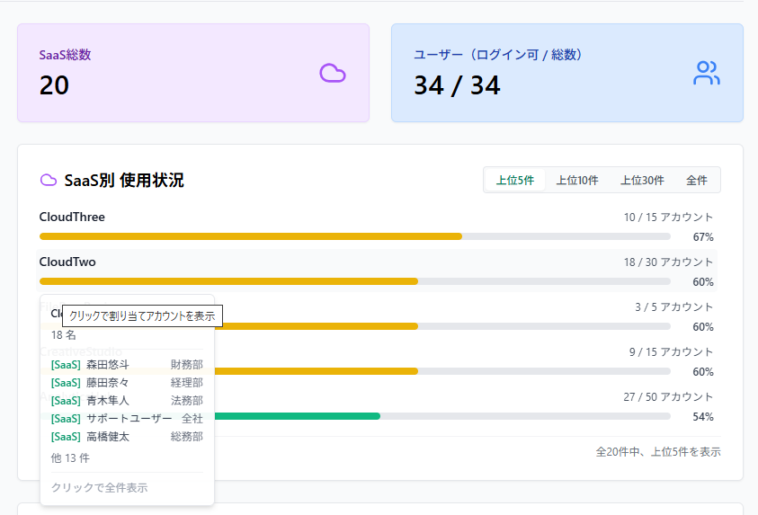Image resolution: width=758 pixels, height=515 pixels.
Task: Click the 全20件中、上位5件を表示 footer text
Action: pos(658,452)
